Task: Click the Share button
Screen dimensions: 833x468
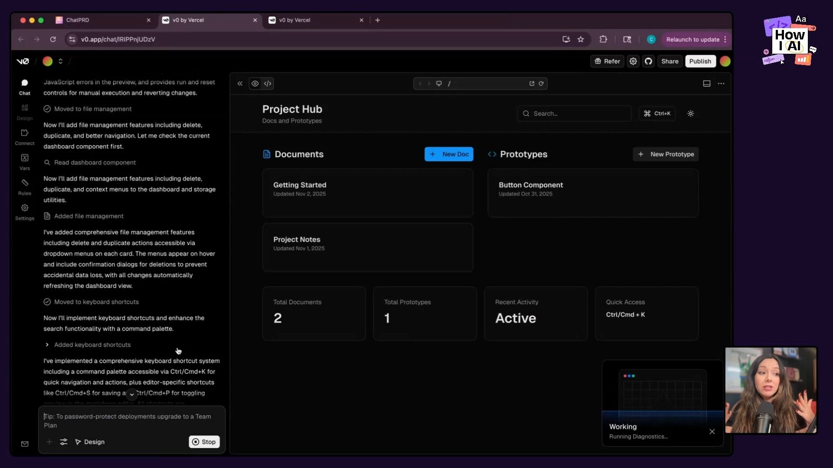Action: click(669, 61)
